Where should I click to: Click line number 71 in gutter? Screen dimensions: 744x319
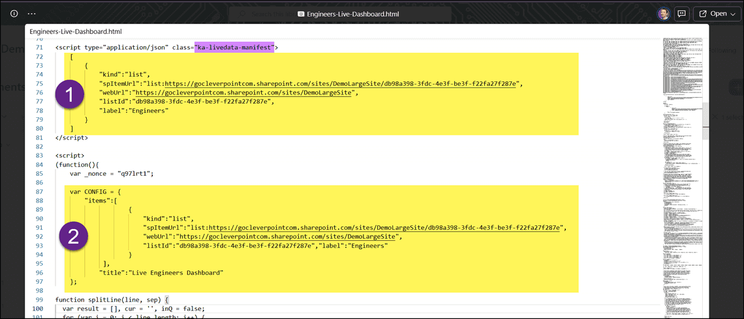tap(39, 48)
